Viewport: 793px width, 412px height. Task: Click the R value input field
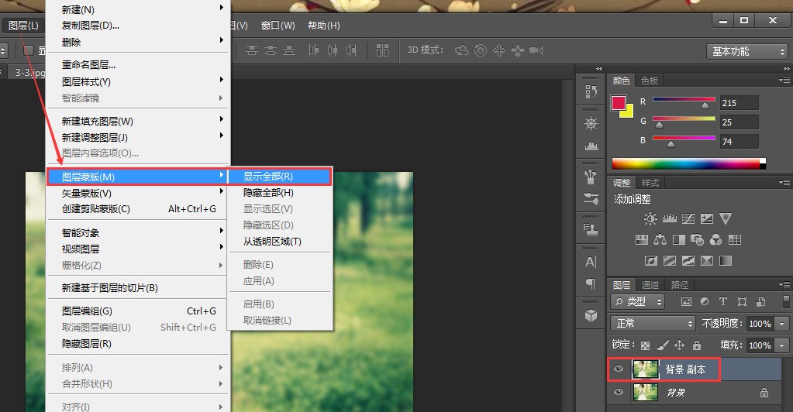point(740,103)
